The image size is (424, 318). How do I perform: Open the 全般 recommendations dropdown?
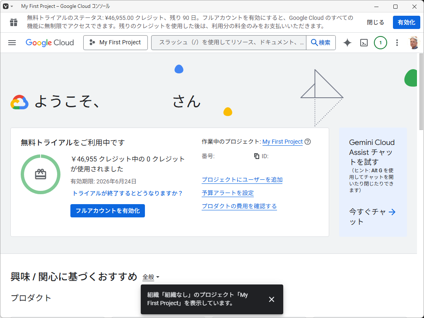(147, 277)
